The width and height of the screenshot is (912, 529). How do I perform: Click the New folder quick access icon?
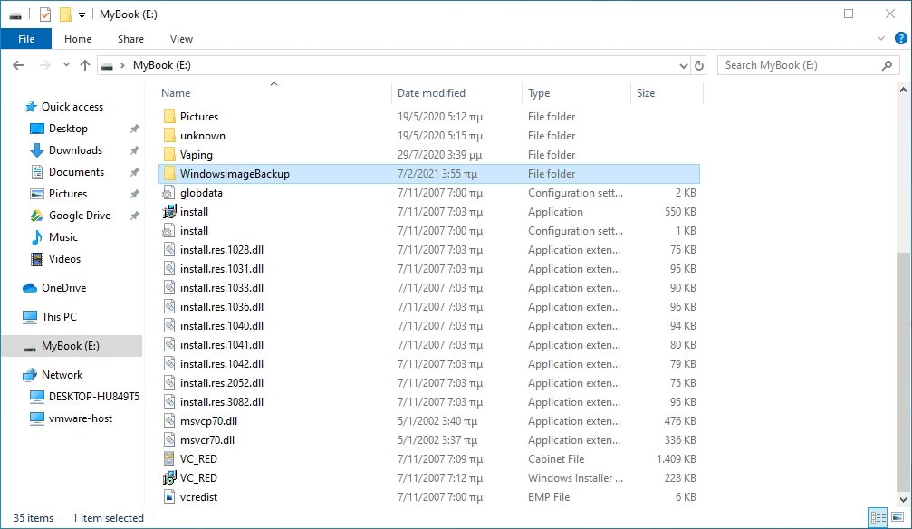66,14
